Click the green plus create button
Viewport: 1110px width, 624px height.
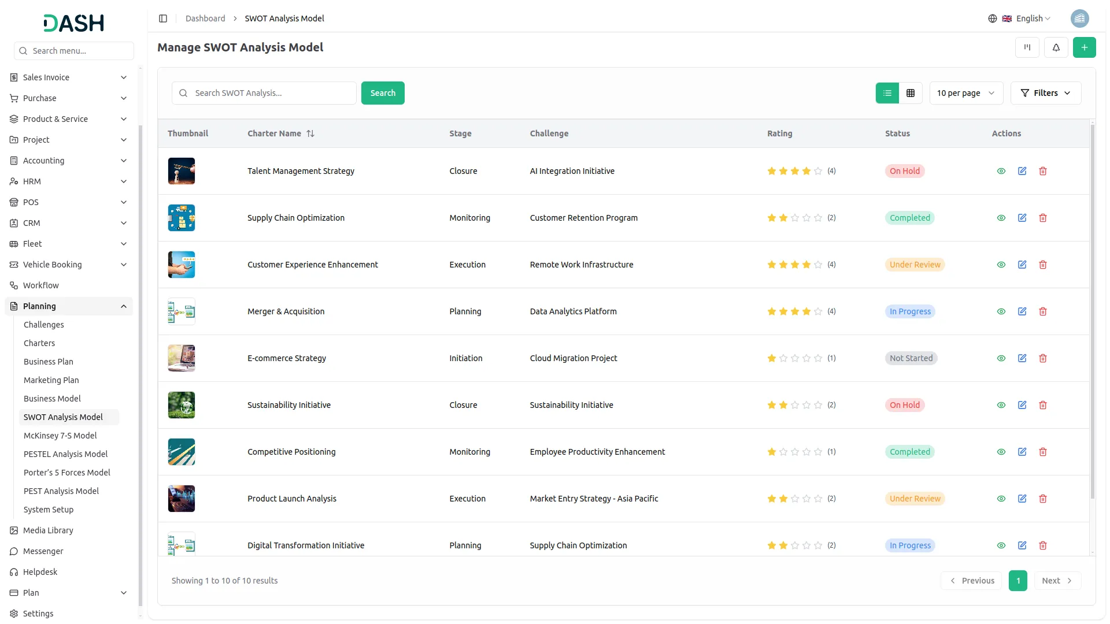point(1084,47)
